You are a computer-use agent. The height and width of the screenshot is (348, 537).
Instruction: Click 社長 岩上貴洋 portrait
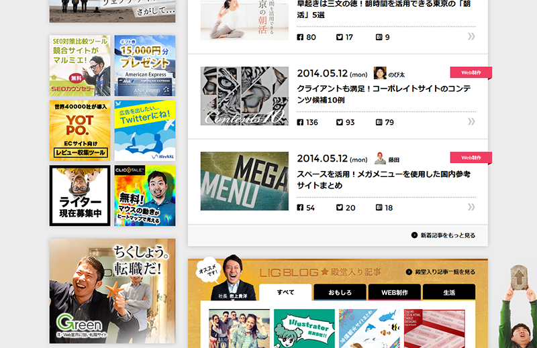[233, 277]
